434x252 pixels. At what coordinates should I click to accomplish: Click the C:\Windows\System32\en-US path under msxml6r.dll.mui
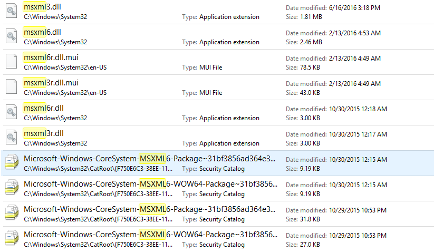(65, 67)
